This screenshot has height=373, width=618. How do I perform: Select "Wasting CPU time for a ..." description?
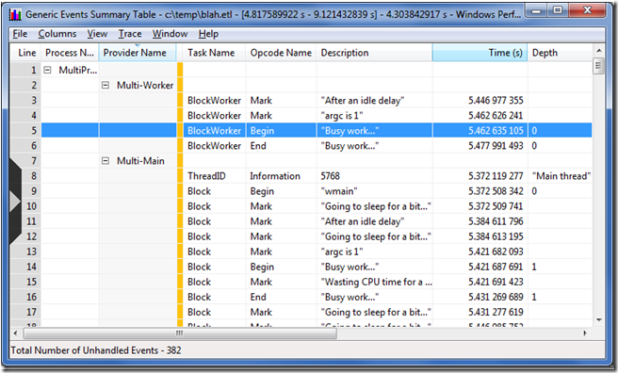click(x=377, y=282)
